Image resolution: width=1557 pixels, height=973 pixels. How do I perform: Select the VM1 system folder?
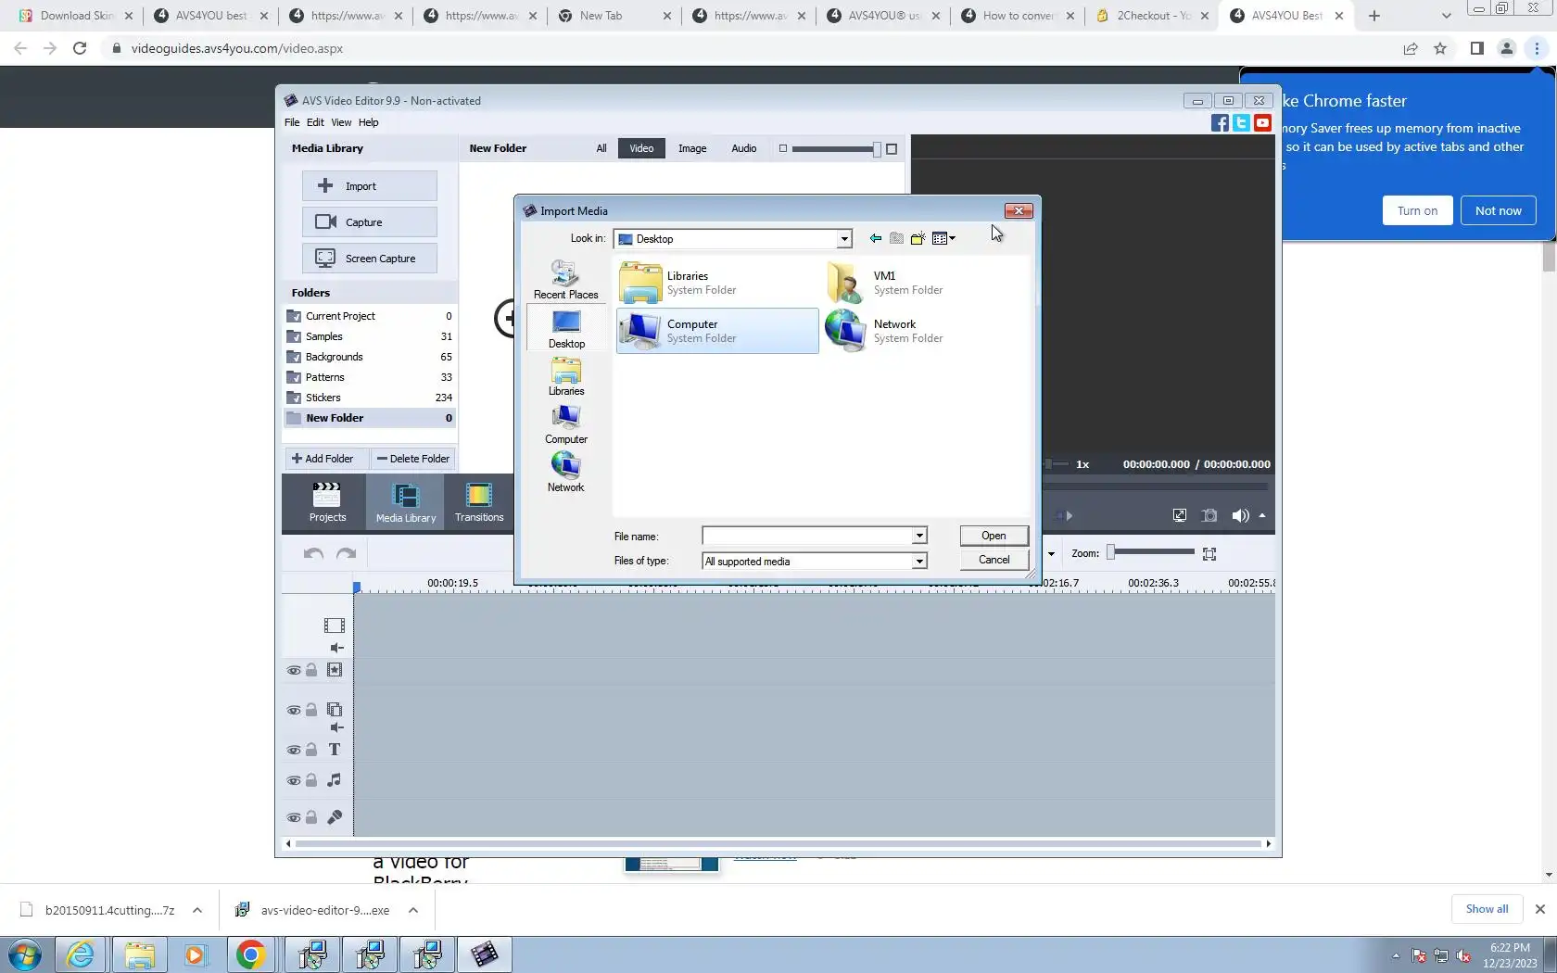point(925,283)
